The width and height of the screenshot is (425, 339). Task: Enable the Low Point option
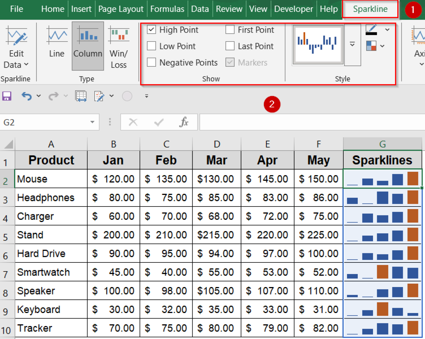151,46
